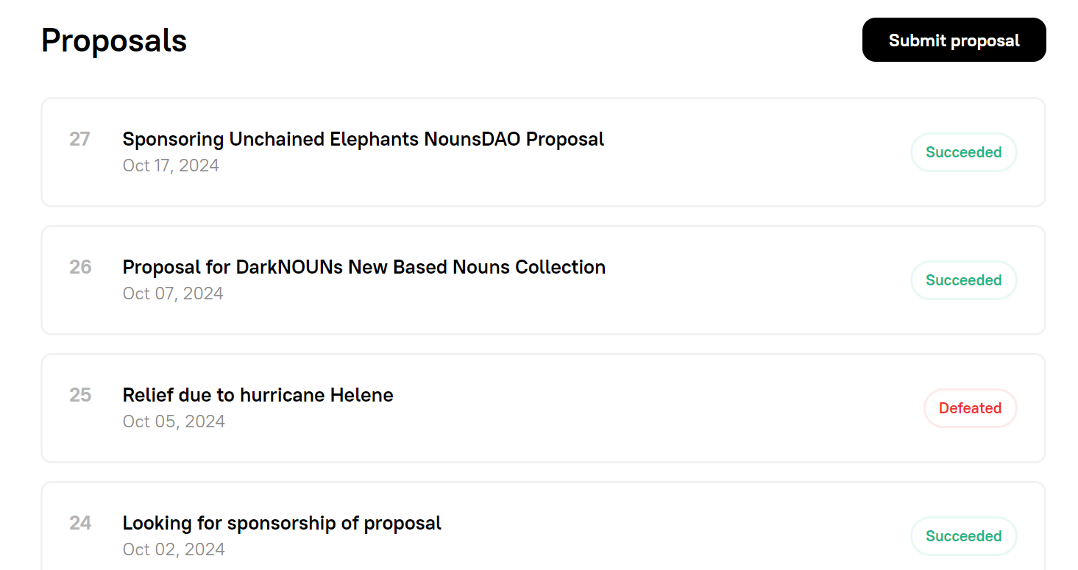Click the Succeeded badge on proposal 26
Screen dimensions: 1078x570
point(963,280)
